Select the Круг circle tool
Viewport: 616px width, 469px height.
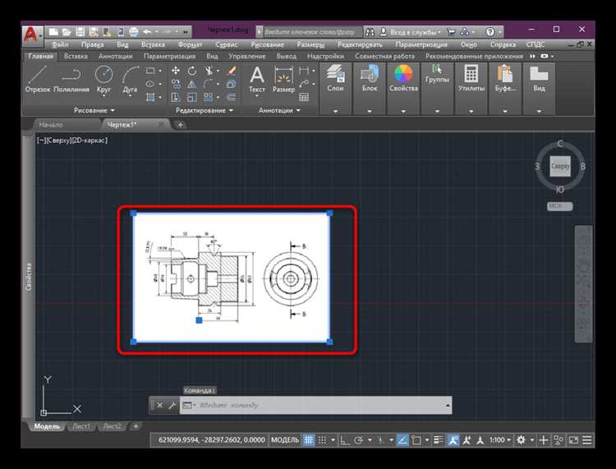coord(103,80)
